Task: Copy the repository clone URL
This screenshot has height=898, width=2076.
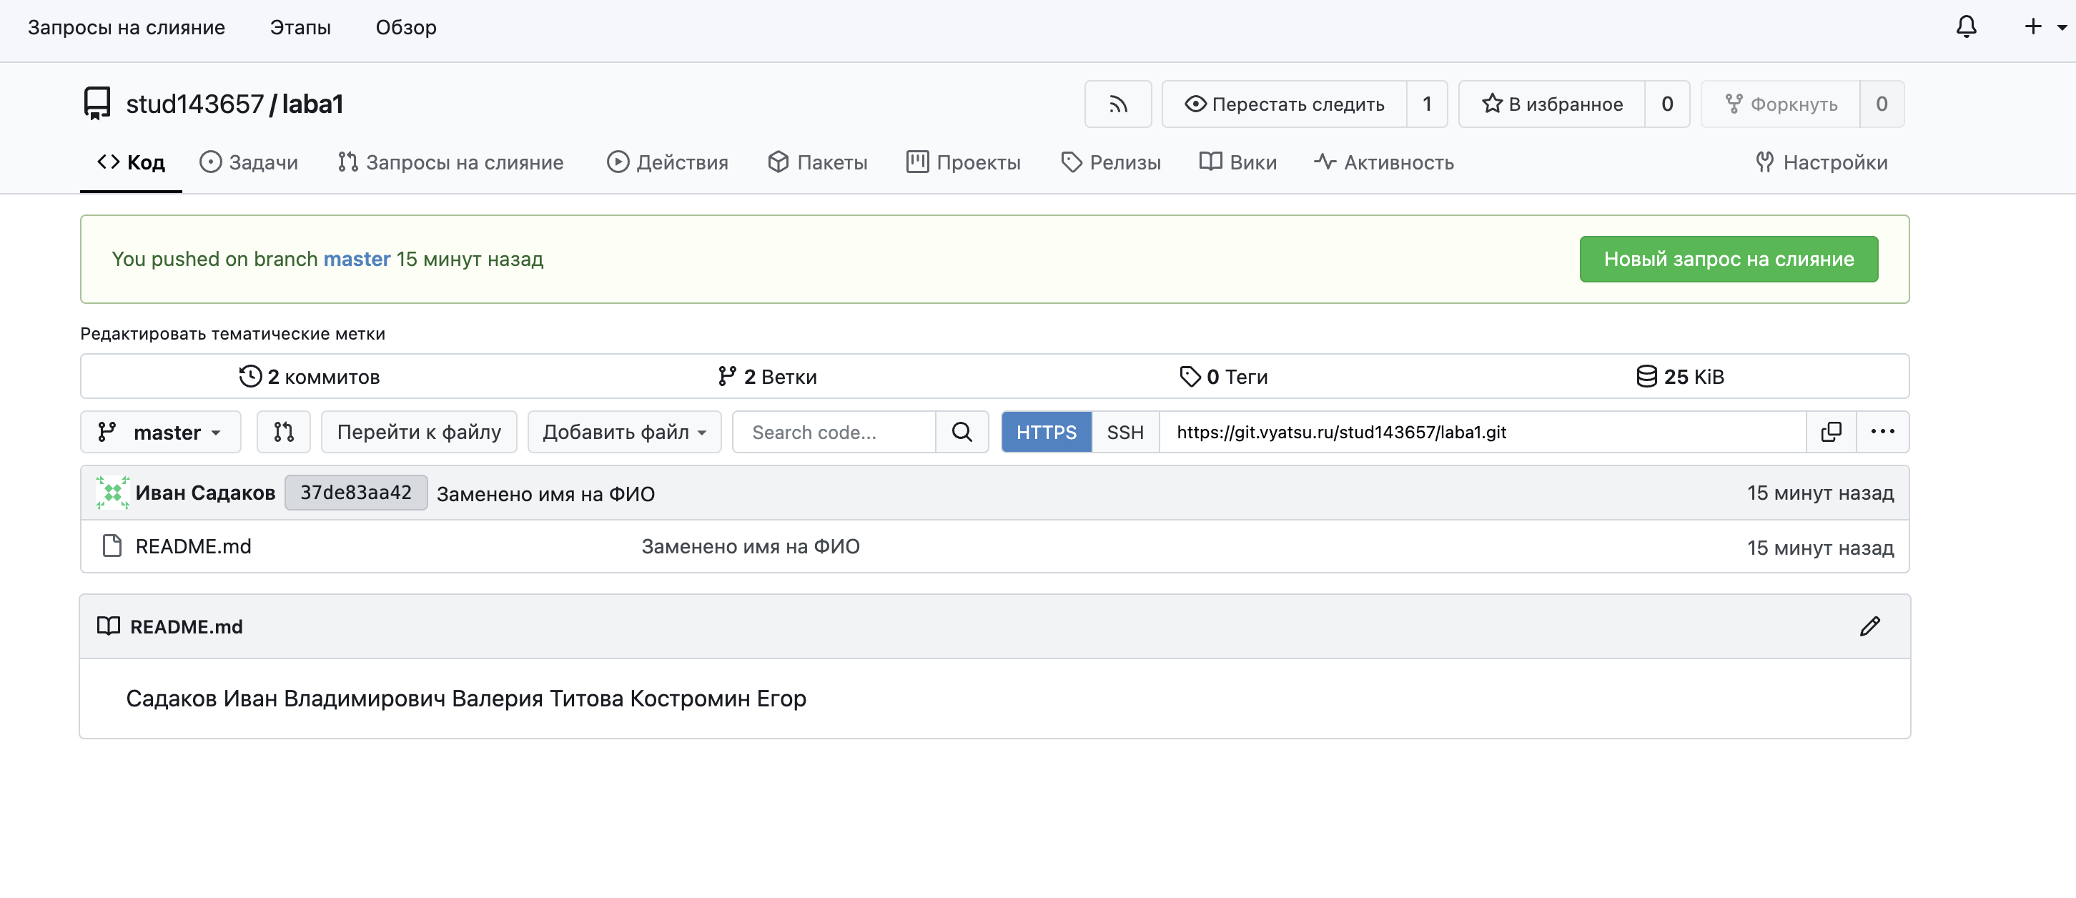Action: click(1830, 432)
